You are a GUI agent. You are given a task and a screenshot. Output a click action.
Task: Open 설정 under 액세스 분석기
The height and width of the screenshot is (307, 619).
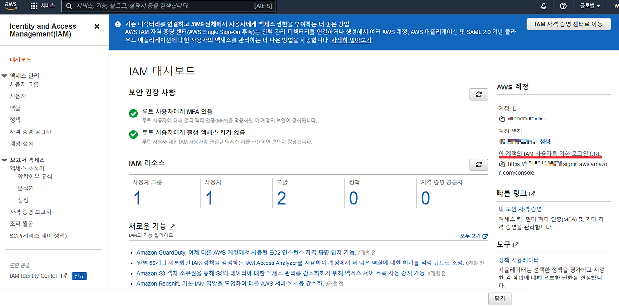23,200
